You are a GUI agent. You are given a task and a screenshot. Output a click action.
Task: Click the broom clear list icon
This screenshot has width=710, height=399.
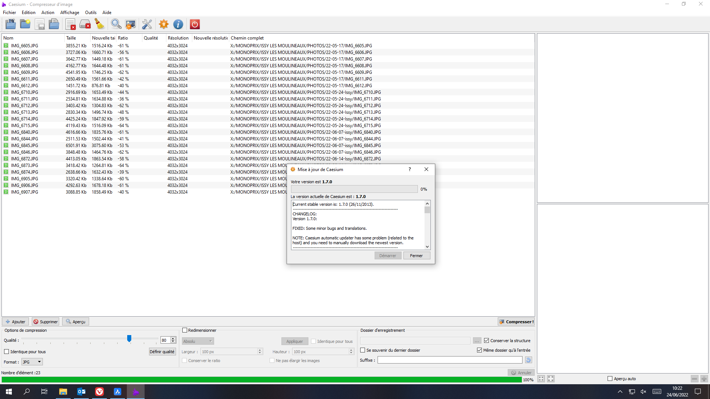(99, 24)
